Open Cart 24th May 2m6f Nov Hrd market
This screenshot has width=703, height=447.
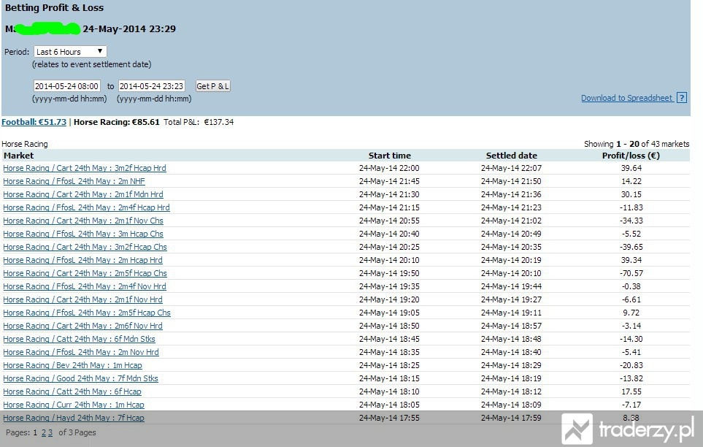(82, 326)
